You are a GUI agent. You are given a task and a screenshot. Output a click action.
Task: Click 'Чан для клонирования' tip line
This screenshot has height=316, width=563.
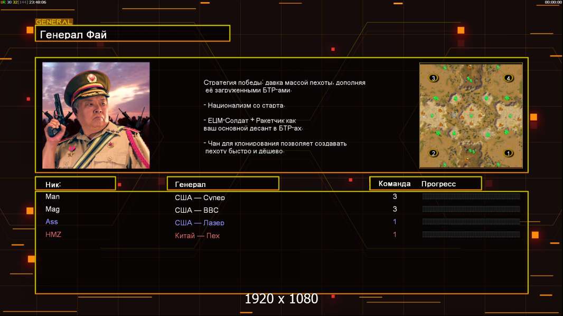pyautogui.click(x=275, y=147)
